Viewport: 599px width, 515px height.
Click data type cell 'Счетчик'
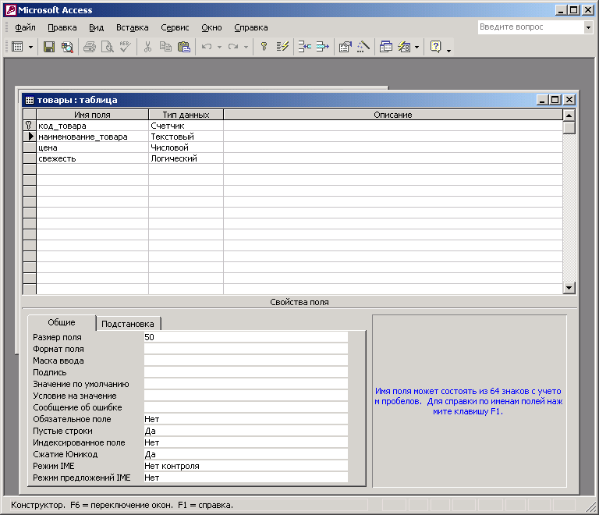pos(186,126)
